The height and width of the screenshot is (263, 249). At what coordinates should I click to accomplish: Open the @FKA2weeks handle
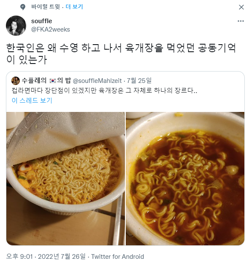click(x=51, y=29)
